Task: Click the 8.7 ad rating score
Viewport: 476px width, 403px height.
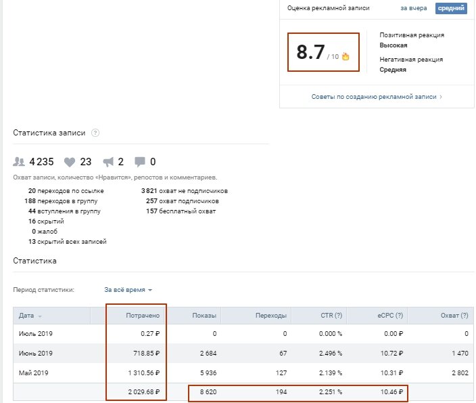Action: [310, 52]
